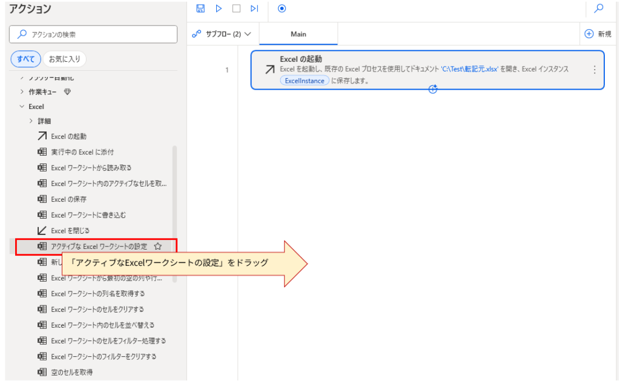The width and height of the screenshot is (620, 381).
Task: Switch to the Main subflow tab
Action: tap(298, 34)
